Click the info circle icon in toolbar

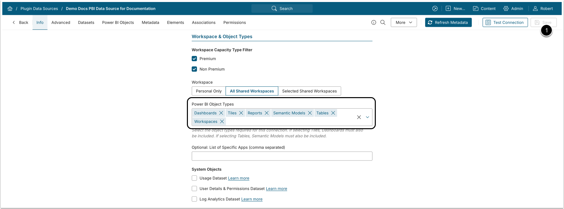[373, 23]
